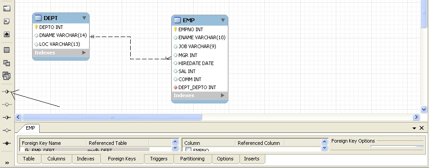The height and width of the screenshot is (168, 429).
Task: Expand the EMP Indexes section
Action: 223,95
